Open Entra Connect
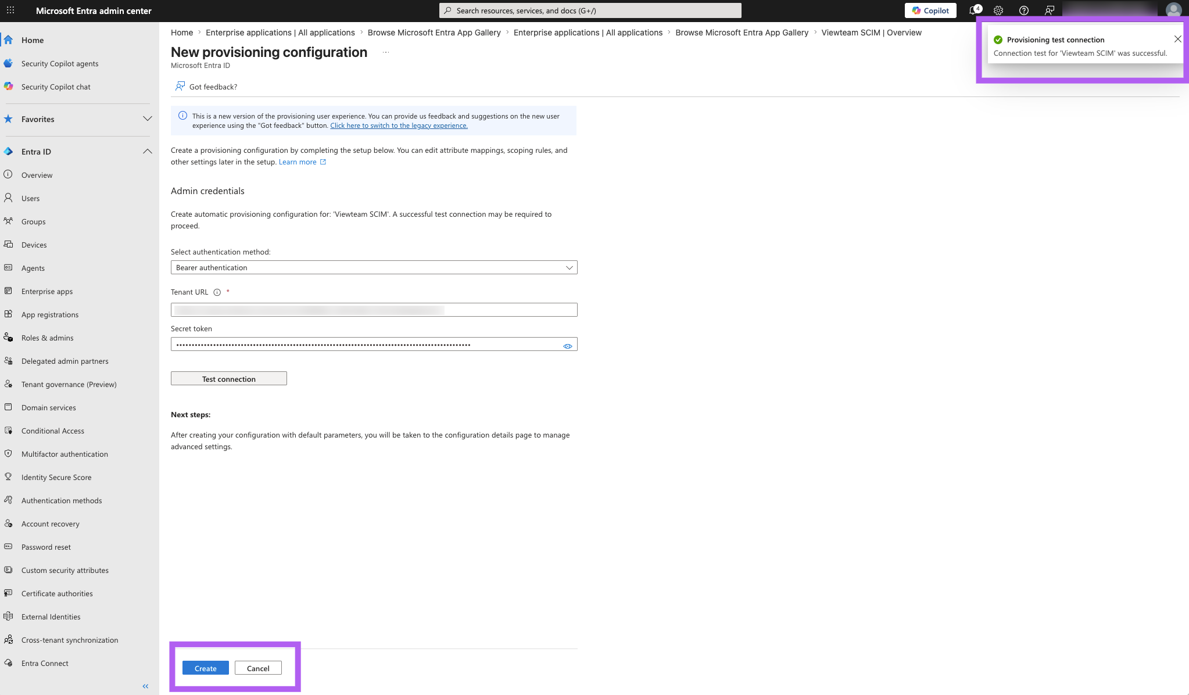Viewport: 1189px width, 695px height. (x=45, y=663)
